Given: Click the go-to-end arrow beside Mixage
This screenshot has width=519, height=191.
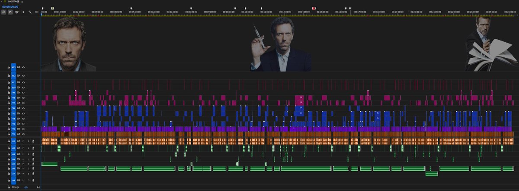Looking at the screenshot, I should tap(38, 187).
